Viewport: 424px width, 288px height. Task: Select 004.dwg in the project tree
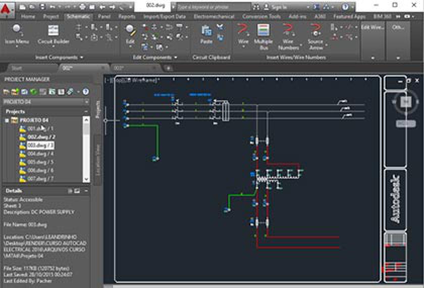[39, 154]
